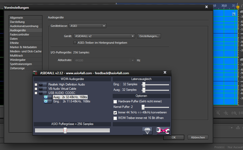This screenshot has height=150, width=243.
Task: Click the Optionen header in ASIO4ALL
Action: [x=141, y=96]
